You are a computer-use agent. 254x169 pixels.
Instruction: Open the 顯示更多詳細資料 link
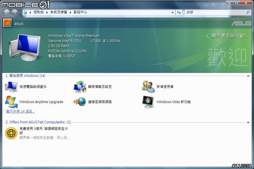click(x=230, y=36)
